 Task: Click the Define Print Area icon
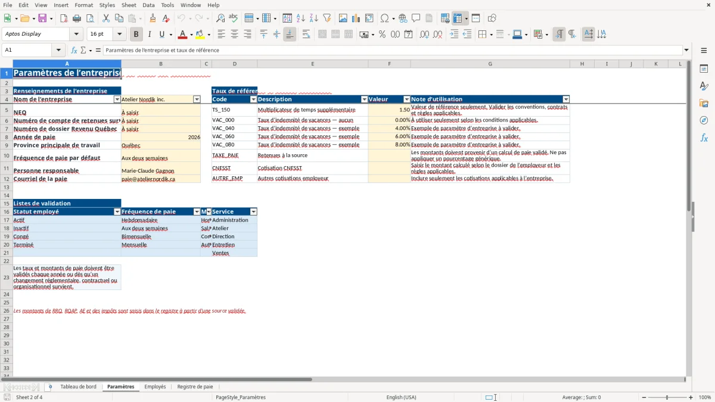tap(445, 18)
